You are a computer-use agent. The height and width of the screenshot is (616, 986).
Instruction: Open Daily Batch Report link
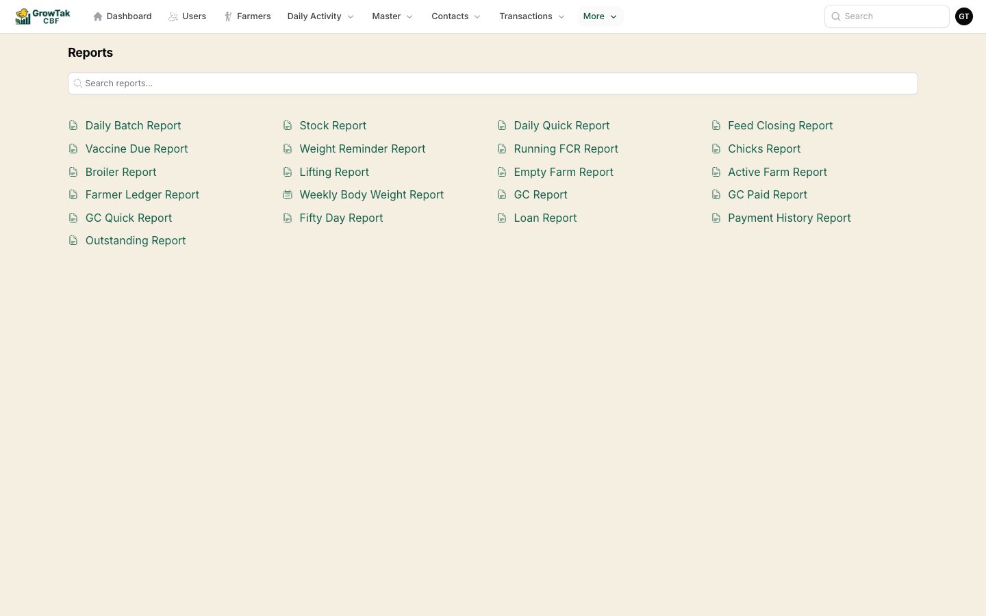[x=133, y=126]
